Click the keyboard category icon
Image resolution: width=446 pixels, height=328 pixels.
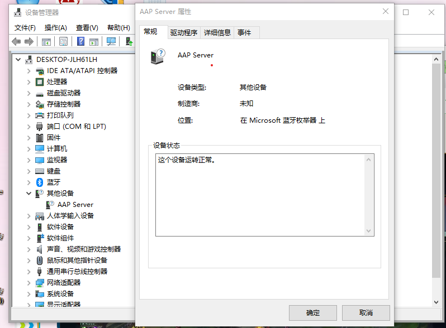click(x=40, y=171)
